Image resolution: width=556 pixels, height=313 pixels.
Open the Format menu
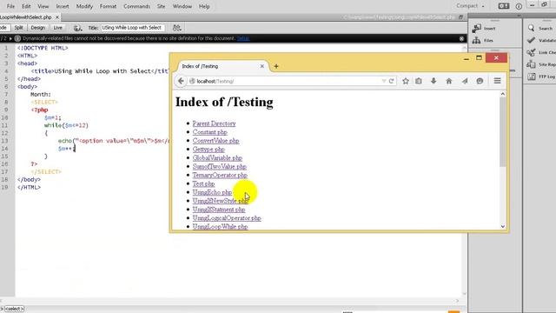(x=108, y=6)
